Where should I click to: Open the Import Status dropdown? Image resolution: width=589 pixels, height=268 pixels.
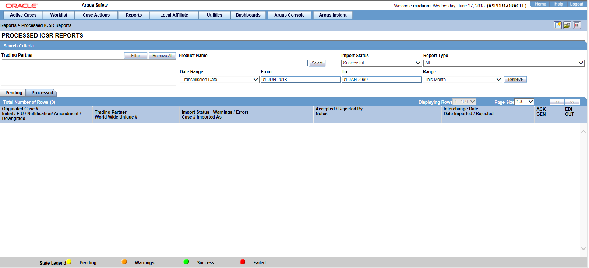[381, 63]
